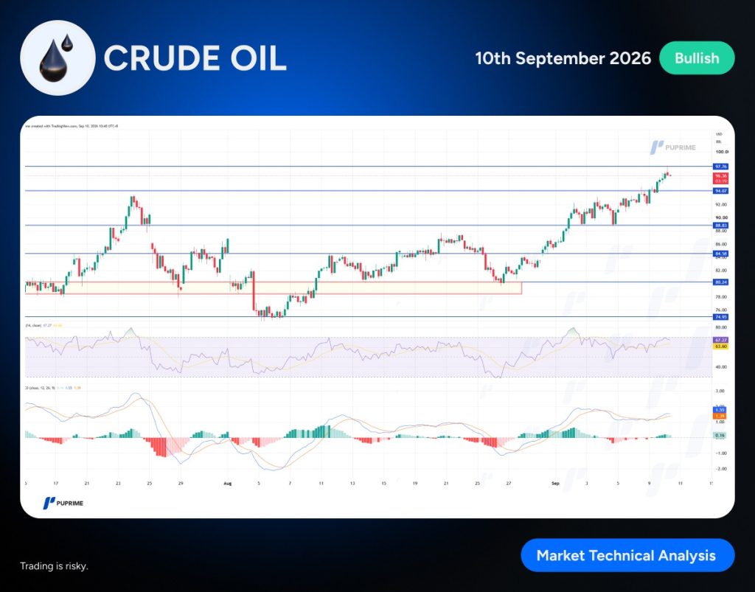Select the 80.24 price level label

[721, 282]
